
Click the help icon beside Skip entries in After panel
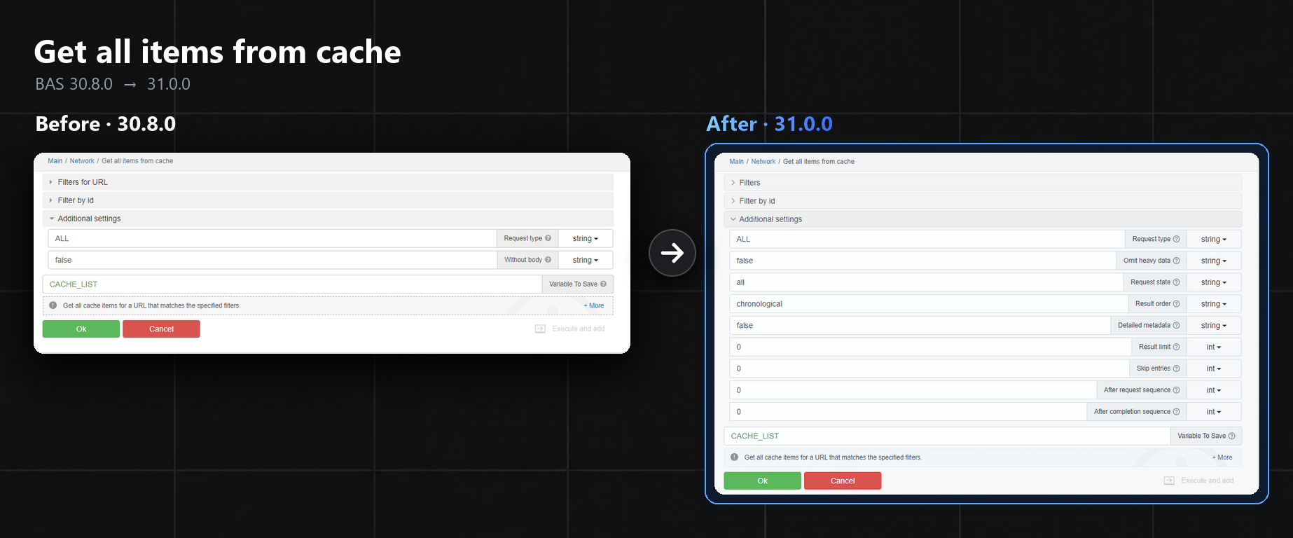[x=1176, y=368]
